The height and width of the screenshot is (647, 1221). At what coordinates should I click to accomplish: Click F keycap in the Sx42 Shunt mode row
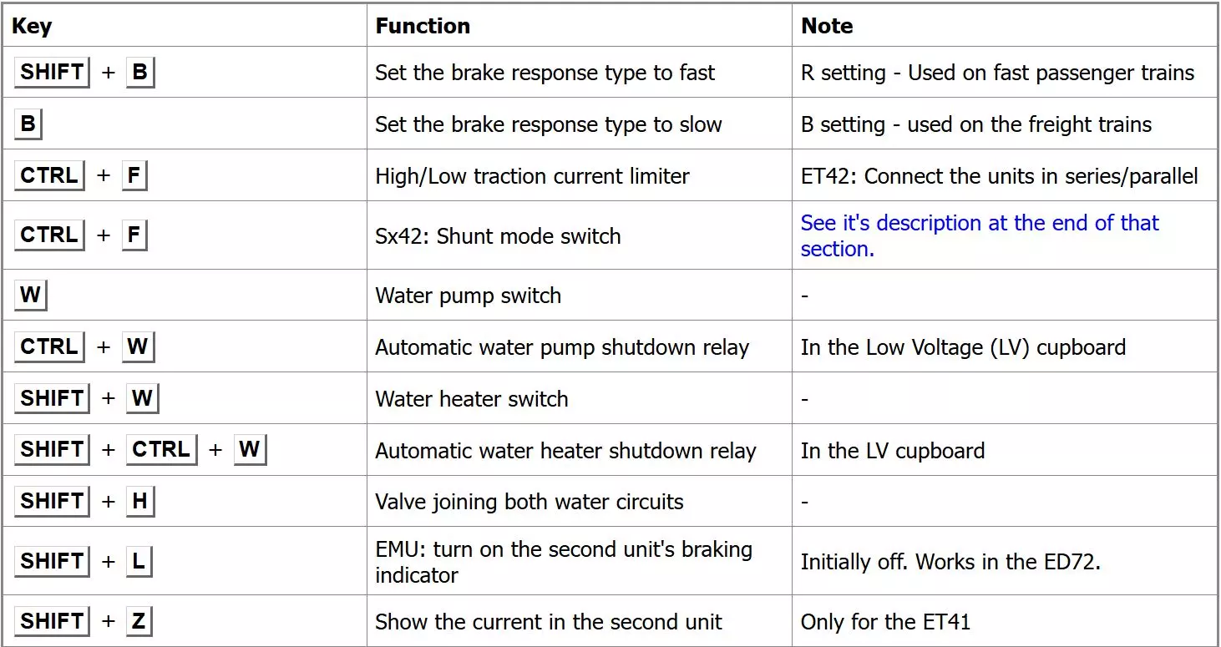[x=134, y=235]
